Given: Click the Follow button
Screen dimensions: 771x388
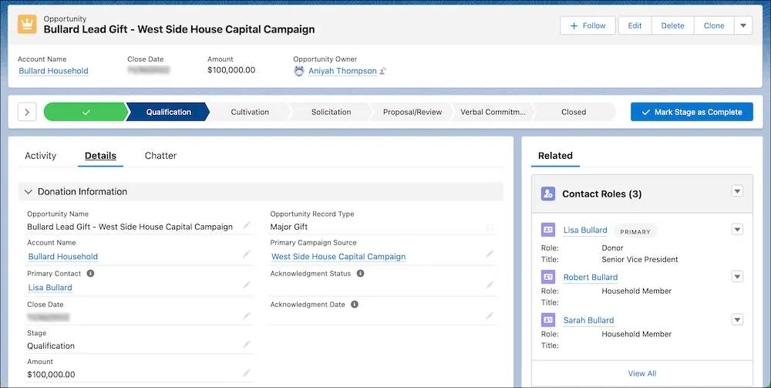Looking at the screenshot, I should click(588, 25).
